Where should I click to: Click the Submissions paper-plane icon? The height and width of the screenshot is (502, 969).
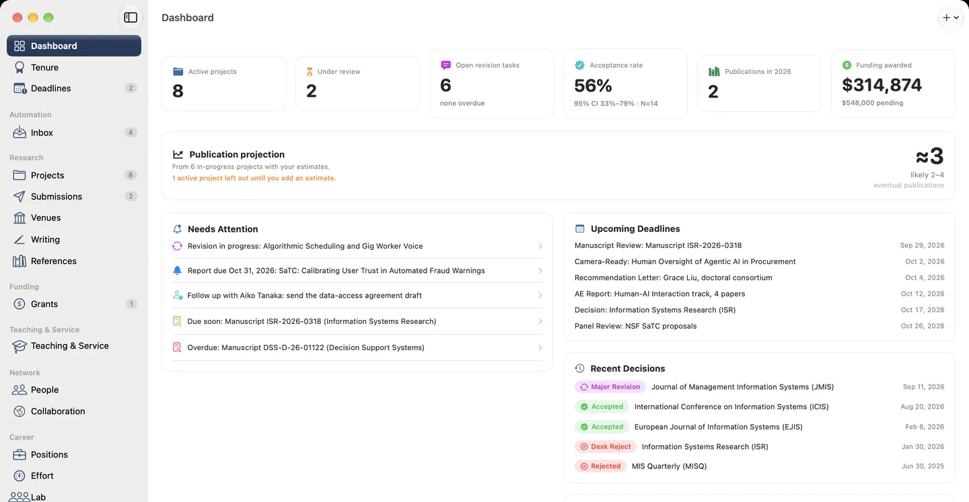click(x=20, y=196)
